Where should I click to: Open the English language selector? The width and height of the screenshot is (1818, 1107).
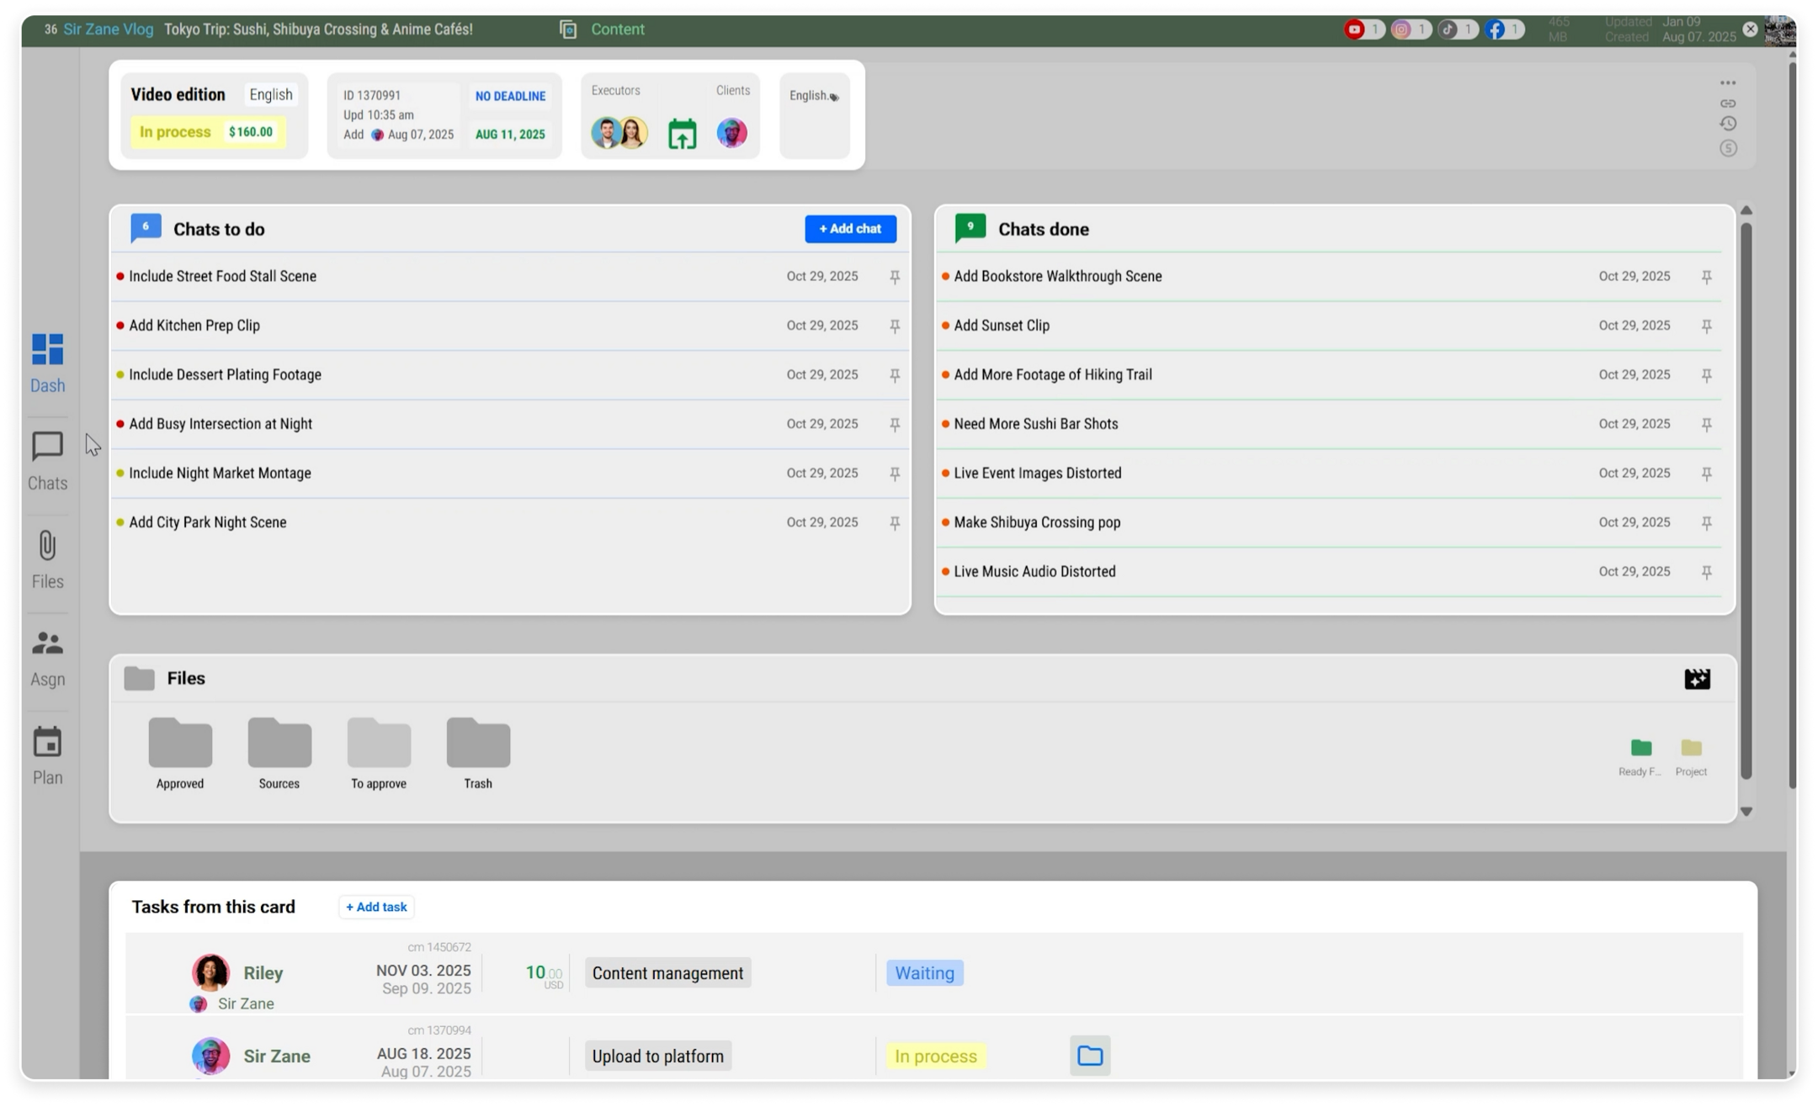[271, 94]
